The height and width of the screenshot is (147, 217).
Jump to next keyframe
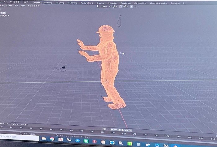(127, 130)
